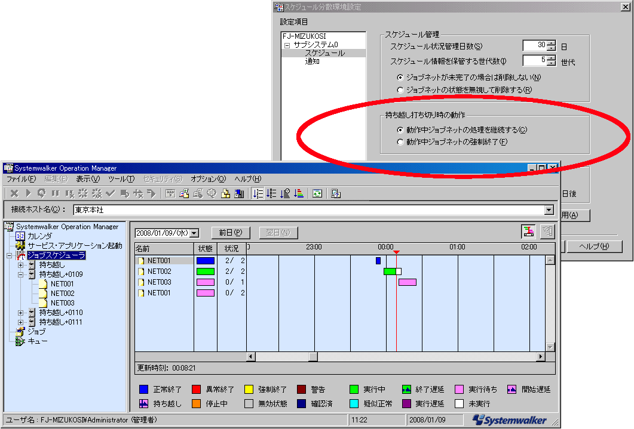Screen dimensions: 634x429
Task: Click the 名前 column header
Action: click(164, 249)
